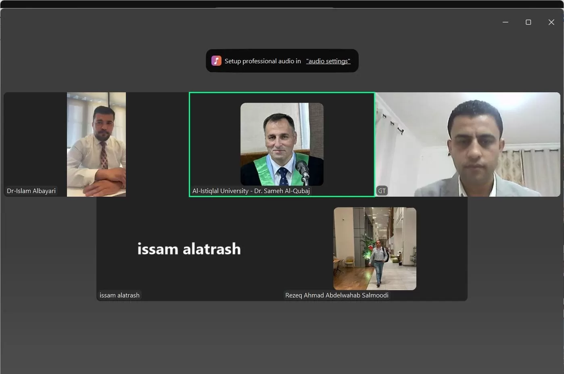Image resolution: width=564 pixels, height=374 pixels.
Task: Open the "audio settings" link
Action: pyautogui.click(x=328, y=61)
